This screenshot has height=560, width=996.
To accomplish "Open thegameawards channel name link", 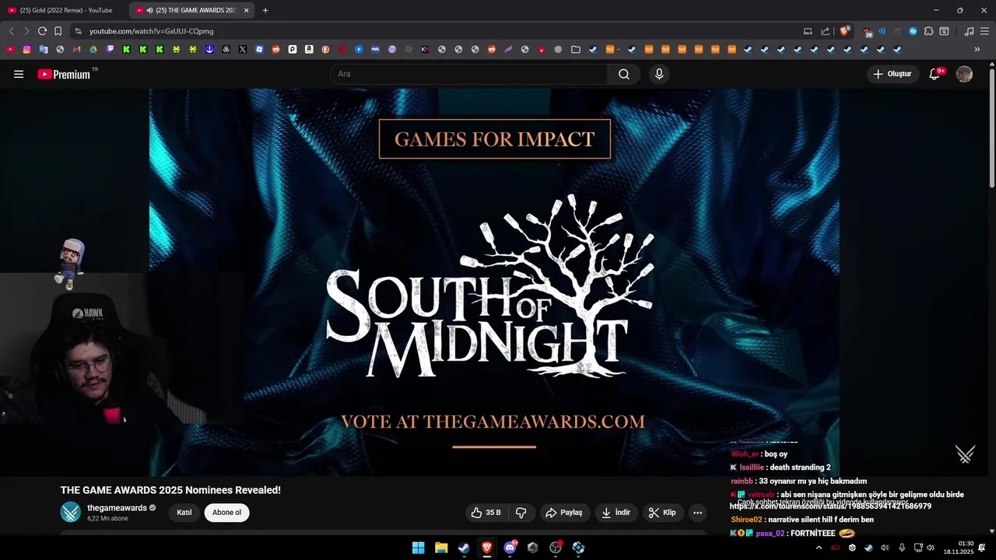I will (117, 508).
